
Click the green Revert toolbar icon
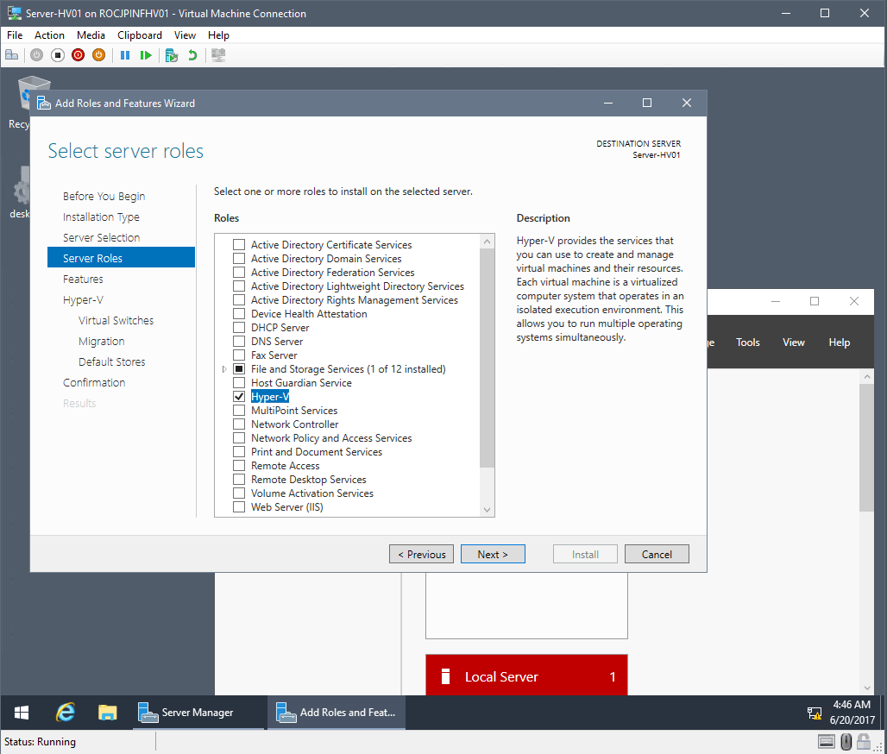192,55
